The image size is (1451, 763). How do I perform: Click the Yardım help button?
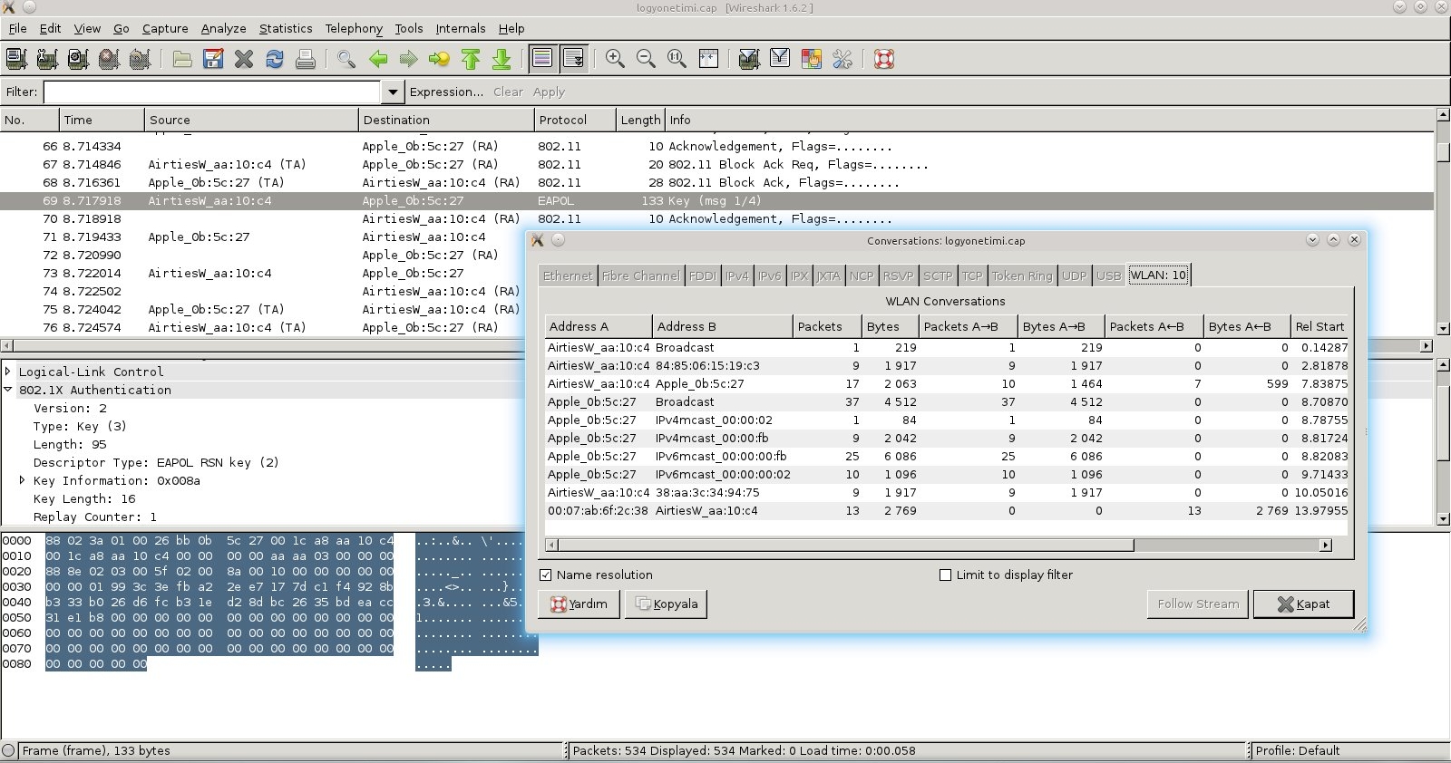point(579,604)
